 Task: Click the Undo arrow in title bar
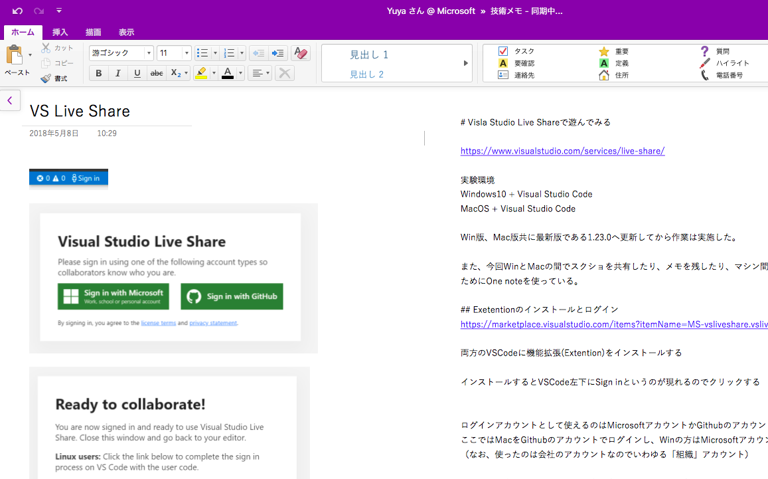(x=17, y=11)
